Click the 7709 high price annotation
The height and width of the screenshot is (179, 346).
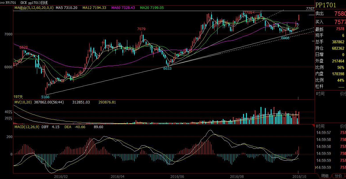(x=248, y=12)
